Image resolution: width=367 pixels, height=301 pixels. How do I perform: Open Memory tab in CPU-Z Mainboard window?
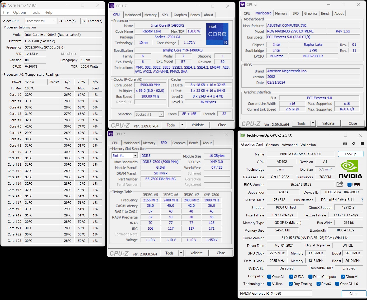[281, 13]
